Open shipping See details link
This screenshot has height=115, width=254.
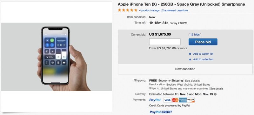192,81
